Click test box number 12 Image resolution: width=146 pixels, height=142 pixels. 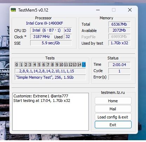pos(70,65)
